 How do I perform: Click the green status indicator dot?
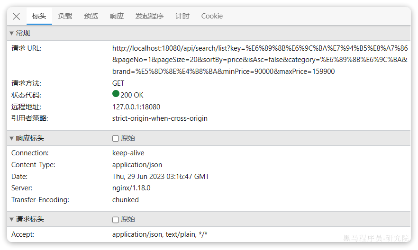click(x=116, y=94)
